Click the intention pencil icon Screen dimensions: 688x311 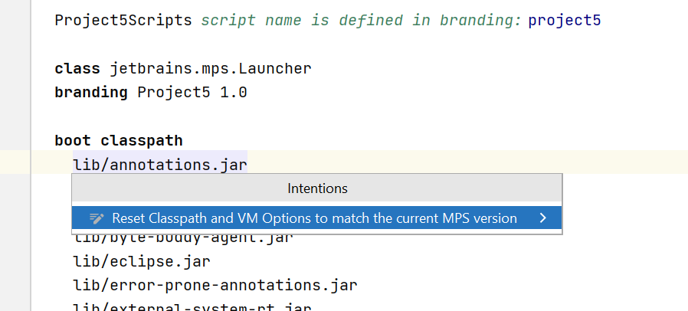pos(96,218)
